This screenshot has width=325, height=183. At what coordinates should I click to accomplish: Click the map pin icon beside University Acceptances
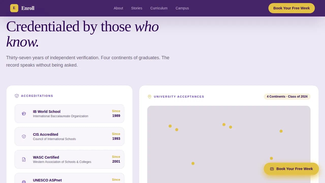150,97
